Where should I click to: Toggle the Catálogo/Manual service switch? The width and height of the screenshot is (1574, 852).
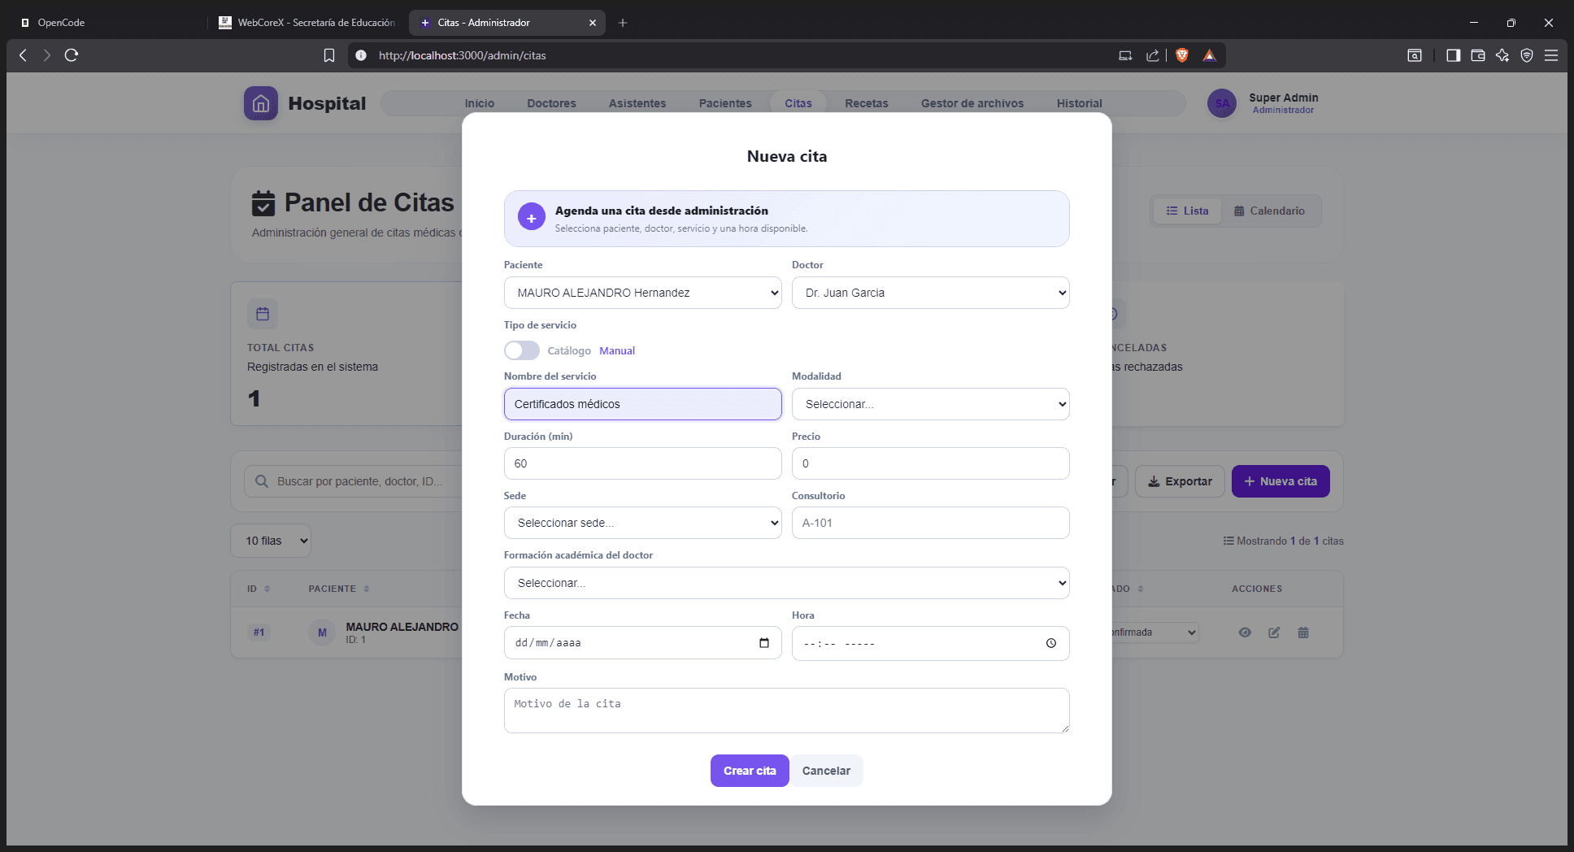tap(521, 350)
